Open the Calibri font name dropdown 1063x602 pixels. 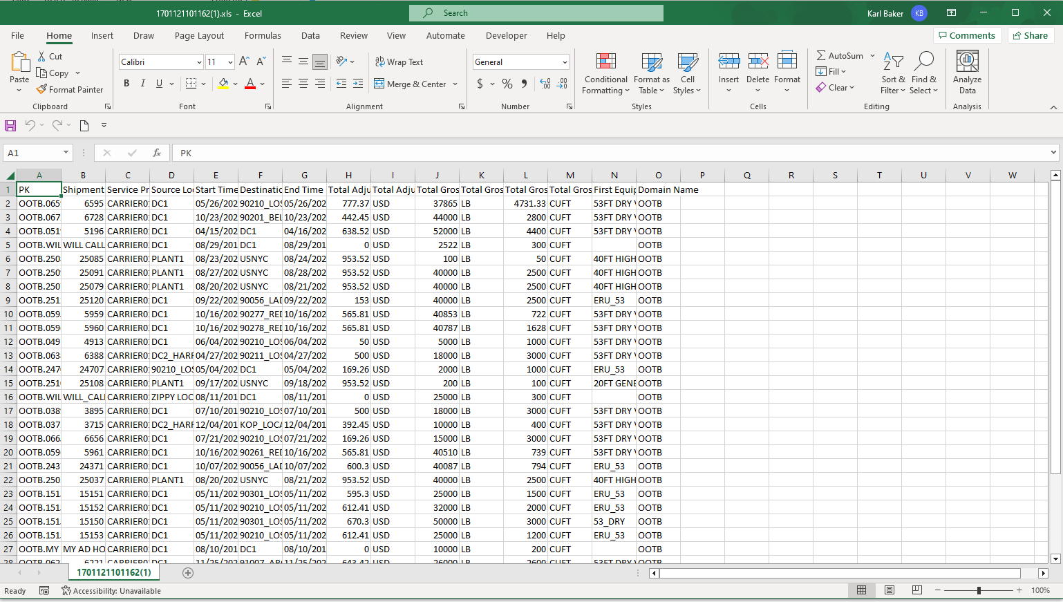(199, 62)
